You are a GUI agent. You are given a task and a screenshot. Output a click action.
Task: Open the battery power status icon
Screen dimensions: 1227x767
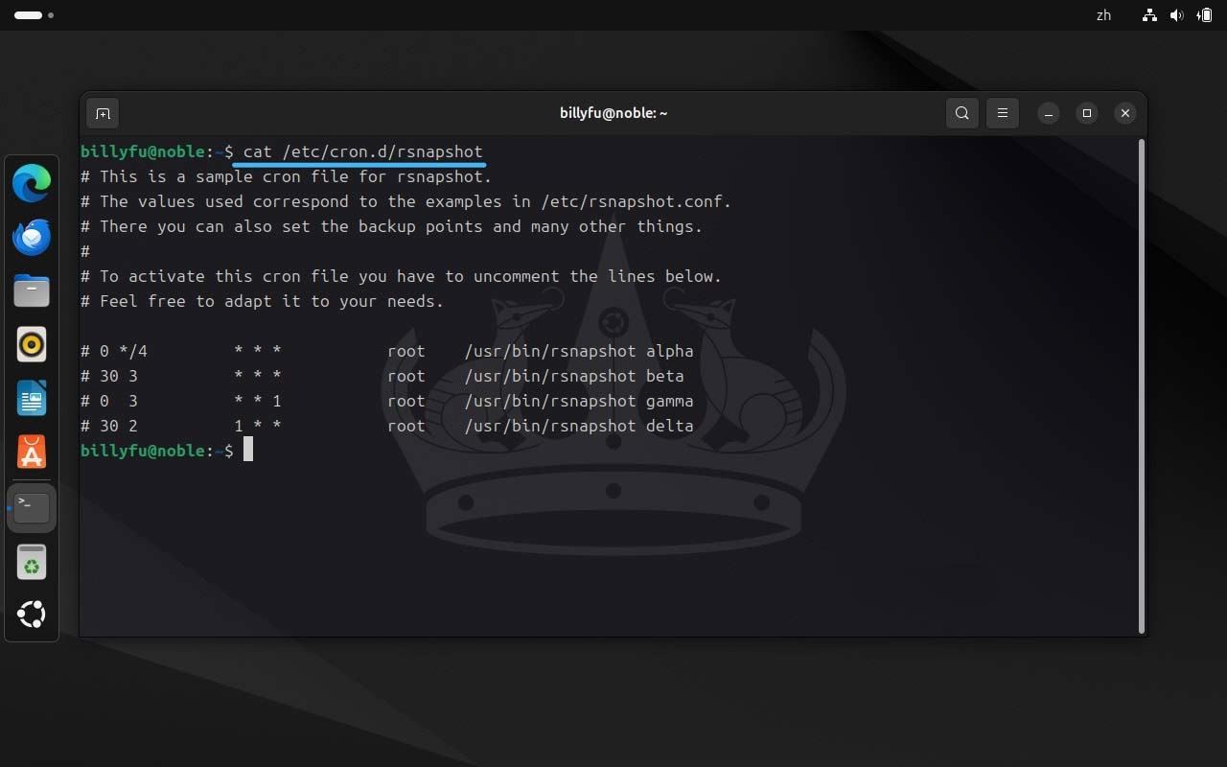(x=1204, y=15)
